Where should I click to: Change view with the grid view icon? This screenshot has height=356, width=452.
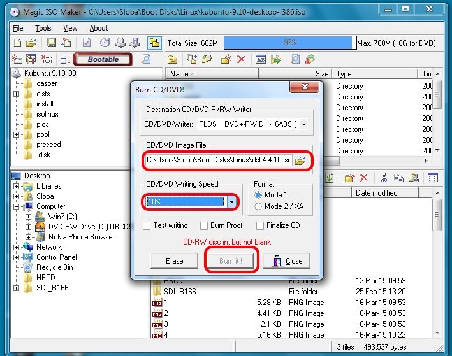point(433,178)
